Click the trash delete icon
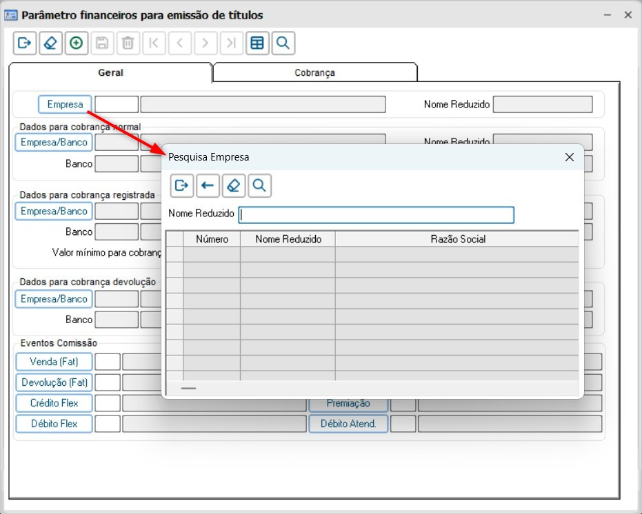The height and width of the screenshot is (514, 642). (128, 43)
